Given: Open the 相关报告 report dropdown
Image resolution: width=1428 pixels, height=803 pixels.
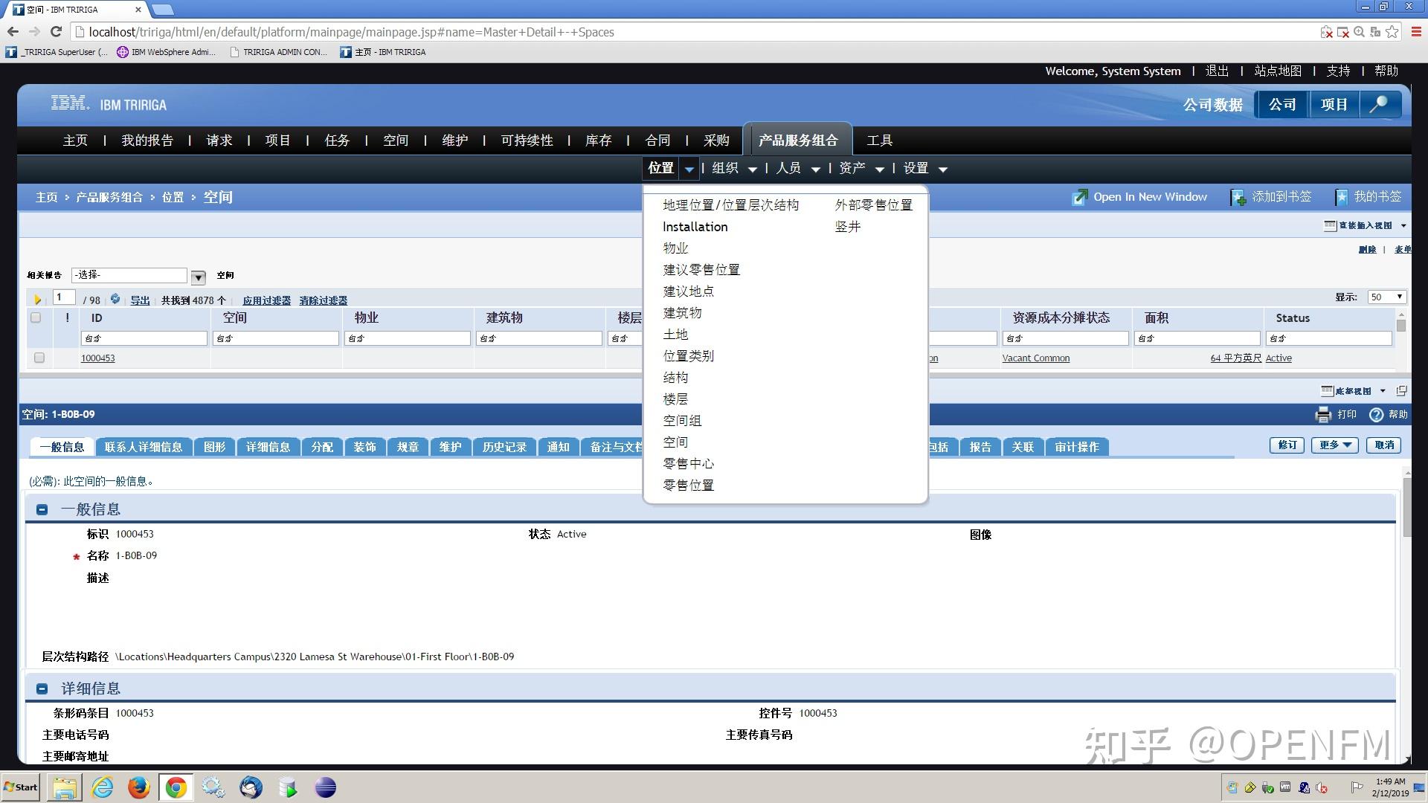Looking at the screenshot, I should click(x=197, y=277).
